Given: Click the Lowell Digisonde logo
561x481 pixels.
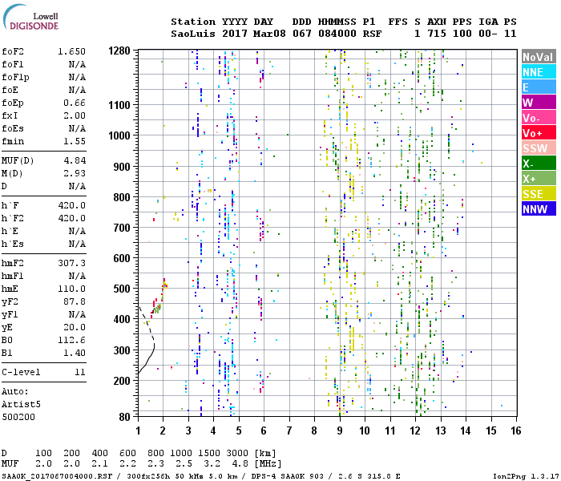Looking at the screenshot, I should tap(30, 18).
